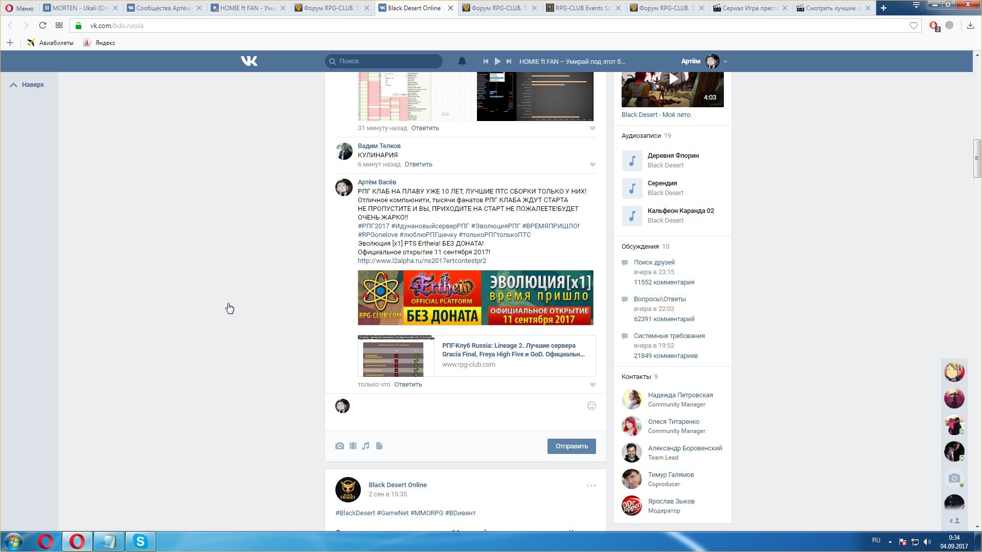Like the comment posted 31 минуту назад
Image resolution: width=982 pixels, height=552 pixels.
click(592, 128)
